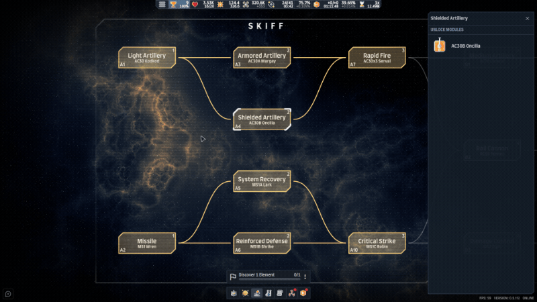Screen dimensions: 537x302
Task: Click the 0/1 objective counter
Action: (297, 274)
